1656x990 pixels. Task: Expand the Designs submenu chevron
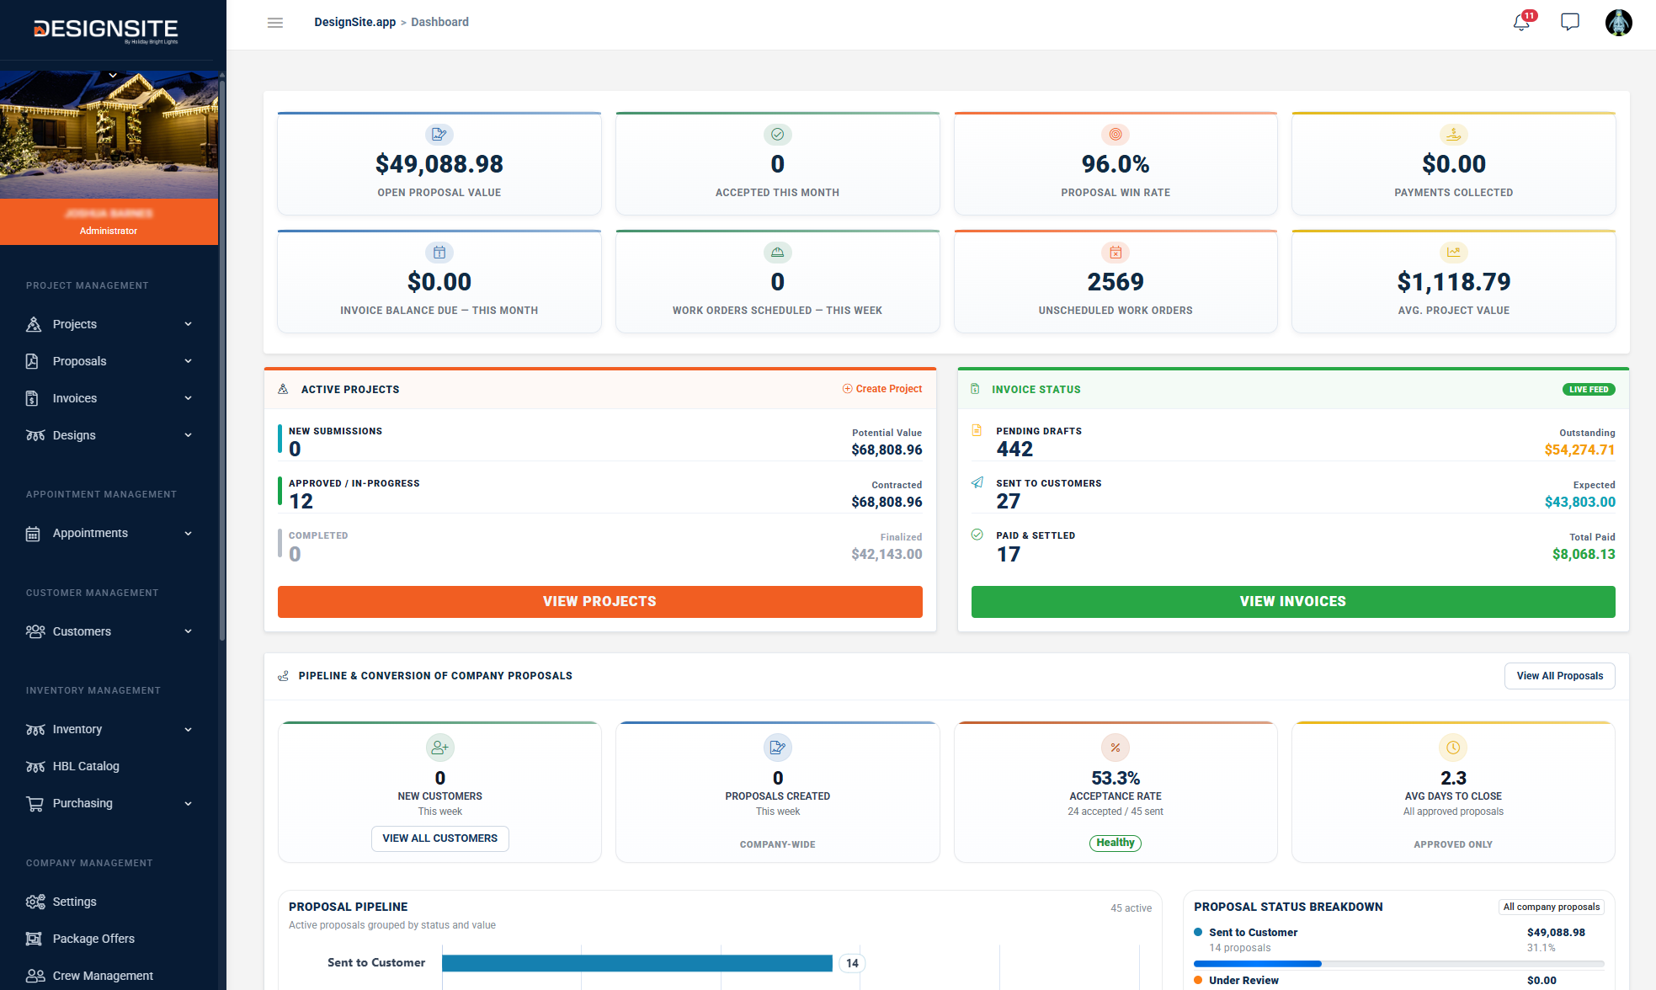pyautogui.click(x=189, y=435)
